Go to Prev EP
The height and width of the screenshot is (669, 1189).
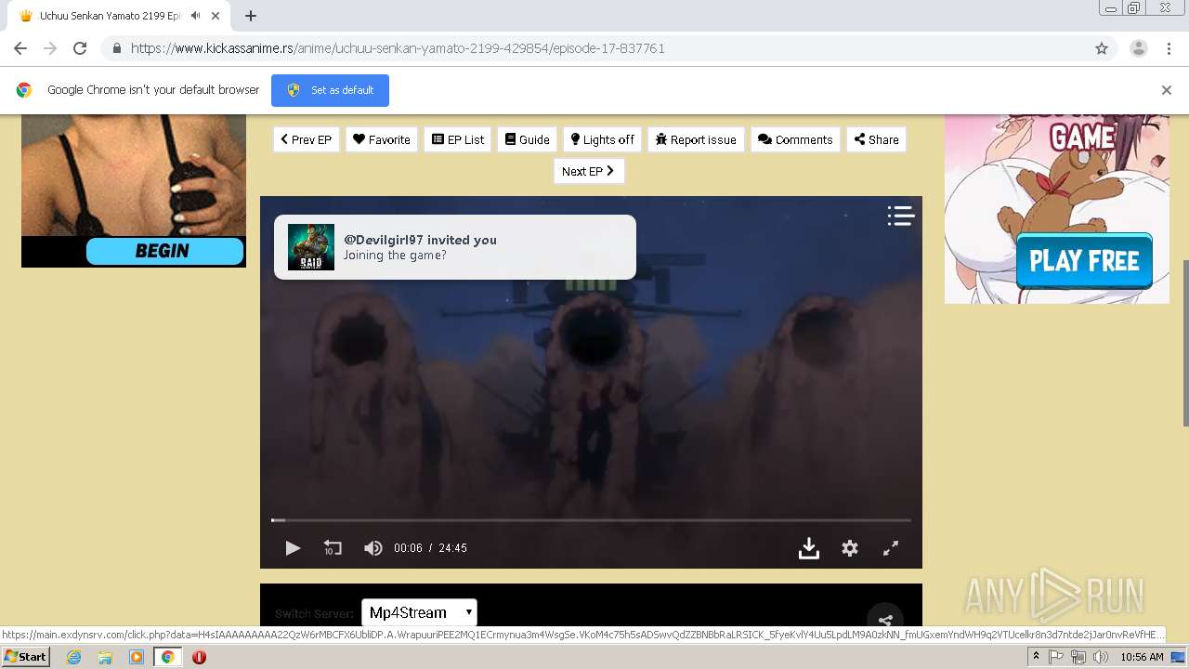(307, 139)
